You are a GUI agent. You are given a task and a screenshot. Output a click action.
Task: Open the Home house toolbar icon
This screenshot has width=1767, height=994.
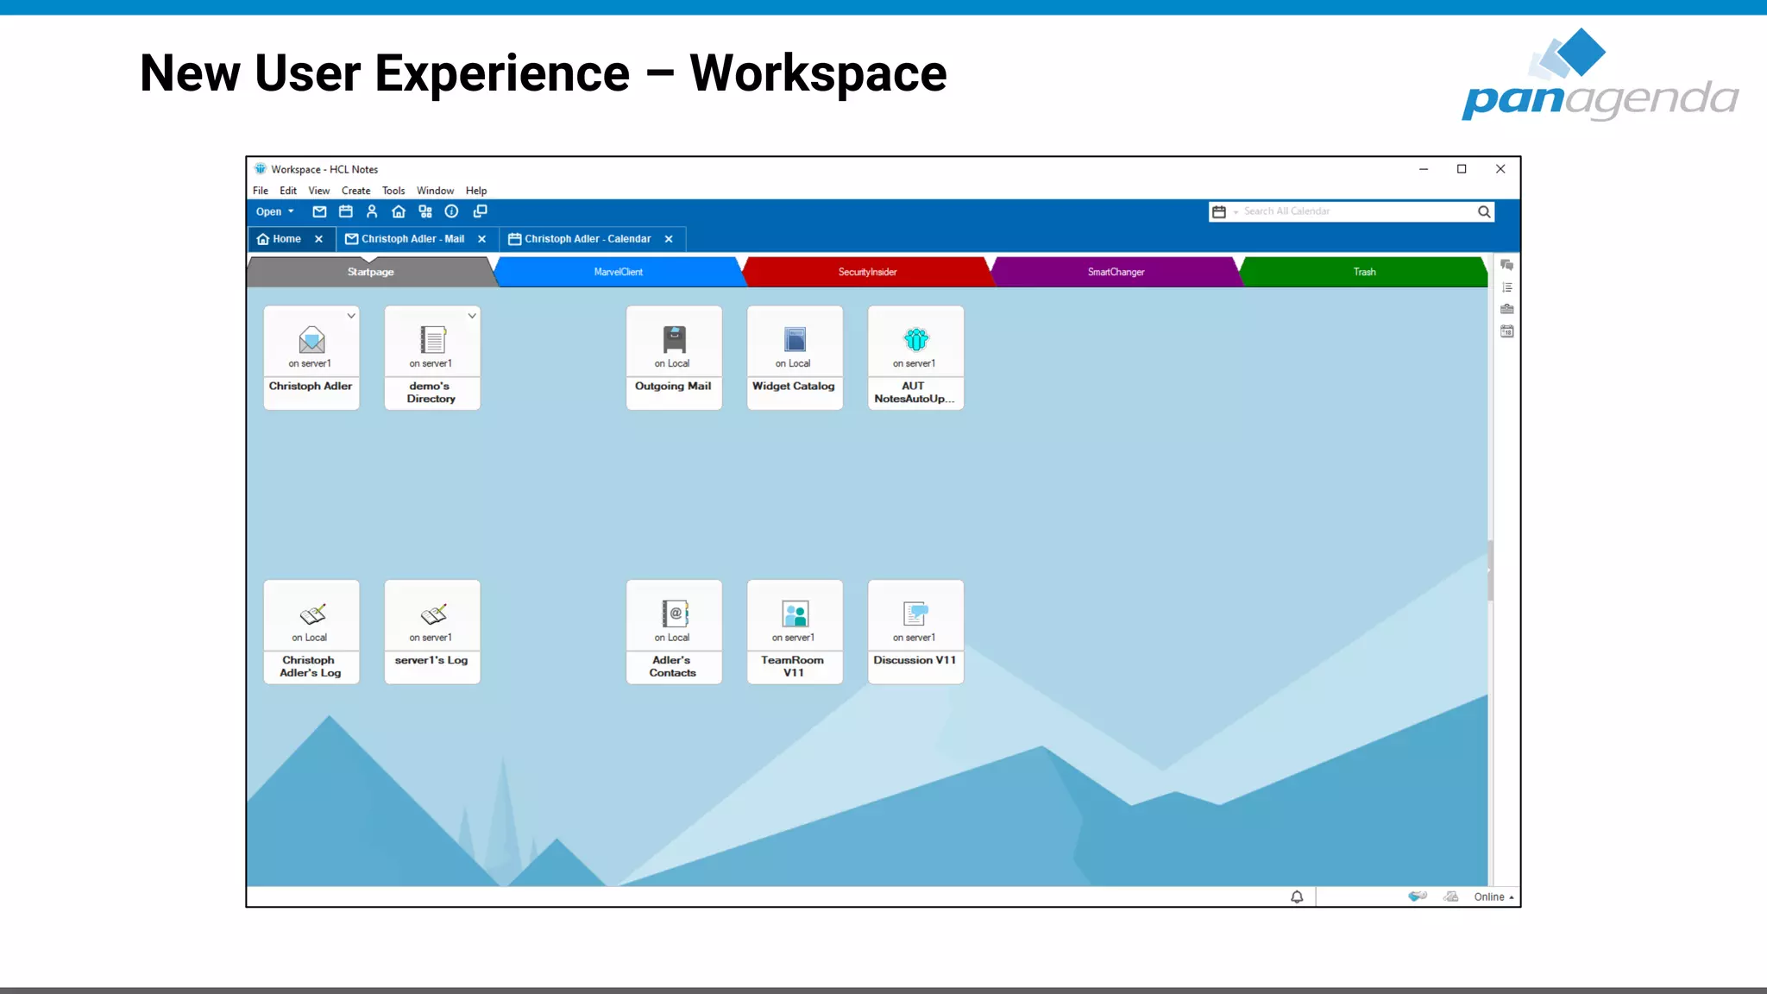point(399,211)
